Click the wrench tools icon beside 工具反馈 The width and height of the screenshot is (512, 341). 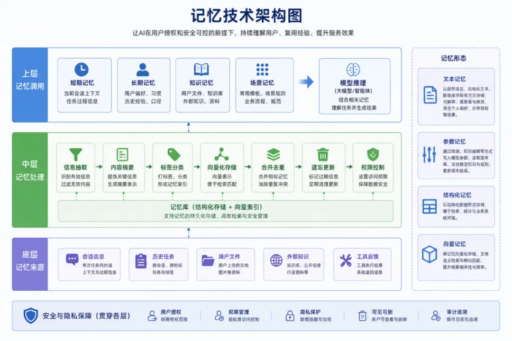tap(346, 260)
